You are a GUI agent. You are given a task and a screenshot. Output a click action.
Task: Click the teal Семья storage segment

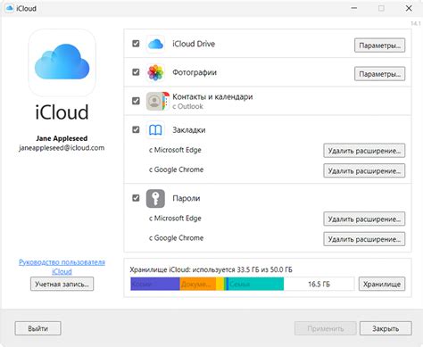[x=256, y=284]
